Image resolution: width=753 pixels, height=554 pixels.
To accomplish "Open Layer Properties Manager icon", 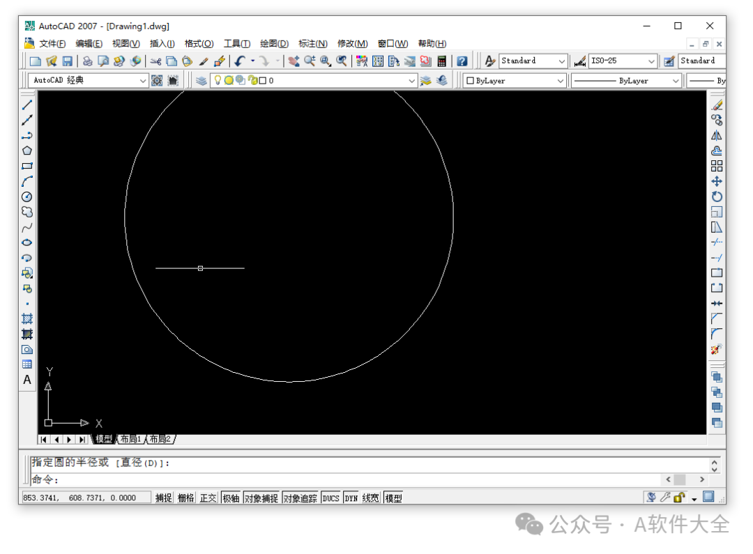I will coord(201,81).
